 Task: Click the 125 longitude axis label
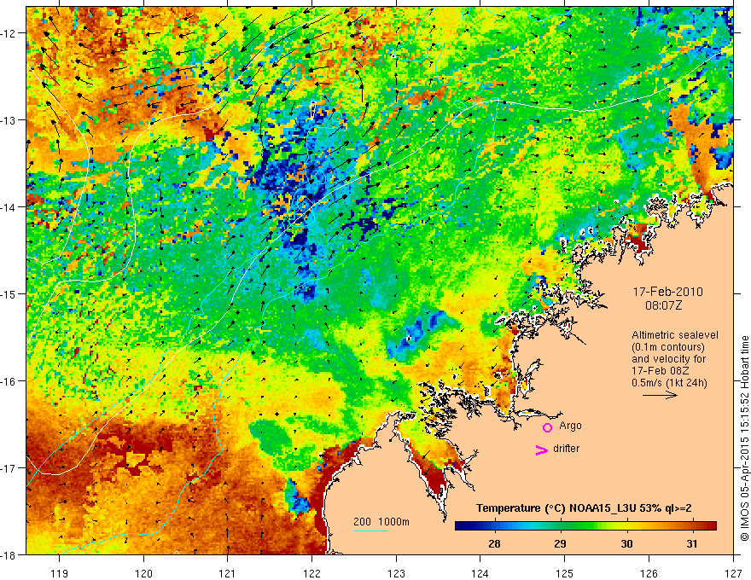pyautogui.click(x=565, y=573)
